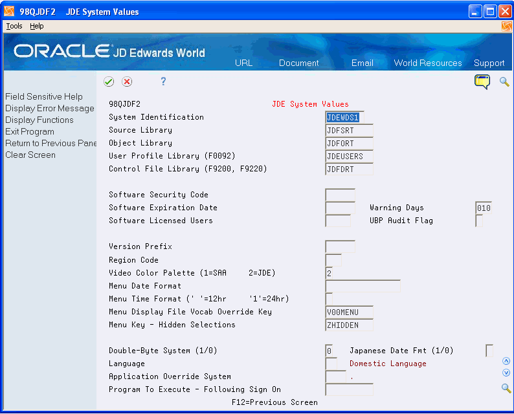Maximize the JDE System Values window
Image resolution: width=514 pixels, height=414 pixels.
pos(490,12)
